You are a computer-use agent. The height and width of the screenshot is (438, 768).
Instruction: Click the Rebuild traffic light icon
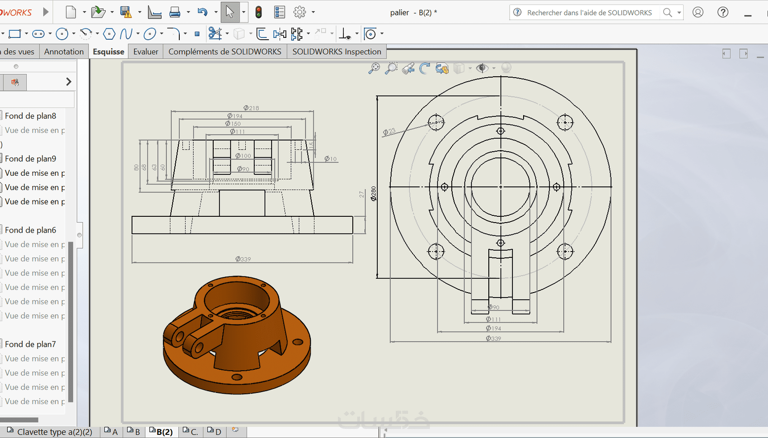258,12
